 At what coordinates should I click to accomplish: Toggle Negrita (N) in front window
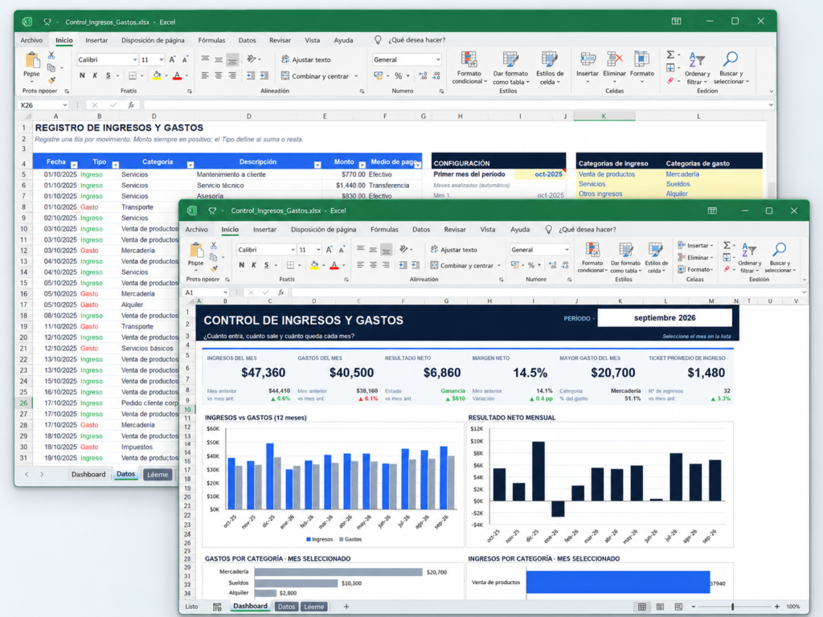(241, 265)
